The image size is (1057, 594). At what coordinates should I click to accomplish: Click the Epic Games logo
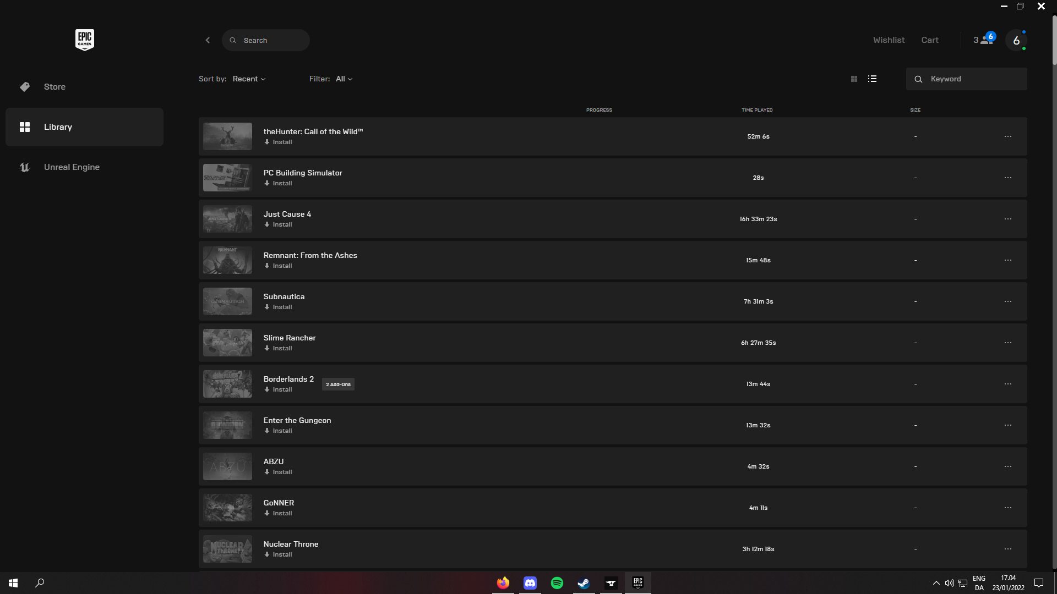(x=84, y=40)
